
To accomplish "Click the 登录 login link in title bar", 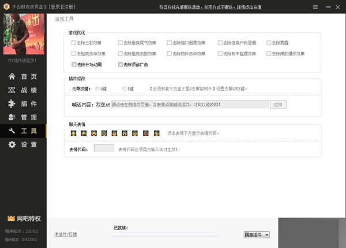I will click(x=55, y=7).
